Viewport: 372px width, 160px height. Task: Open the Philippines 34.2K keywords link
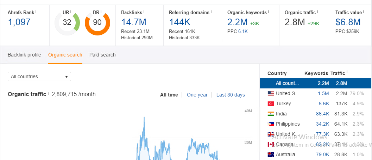323,124
